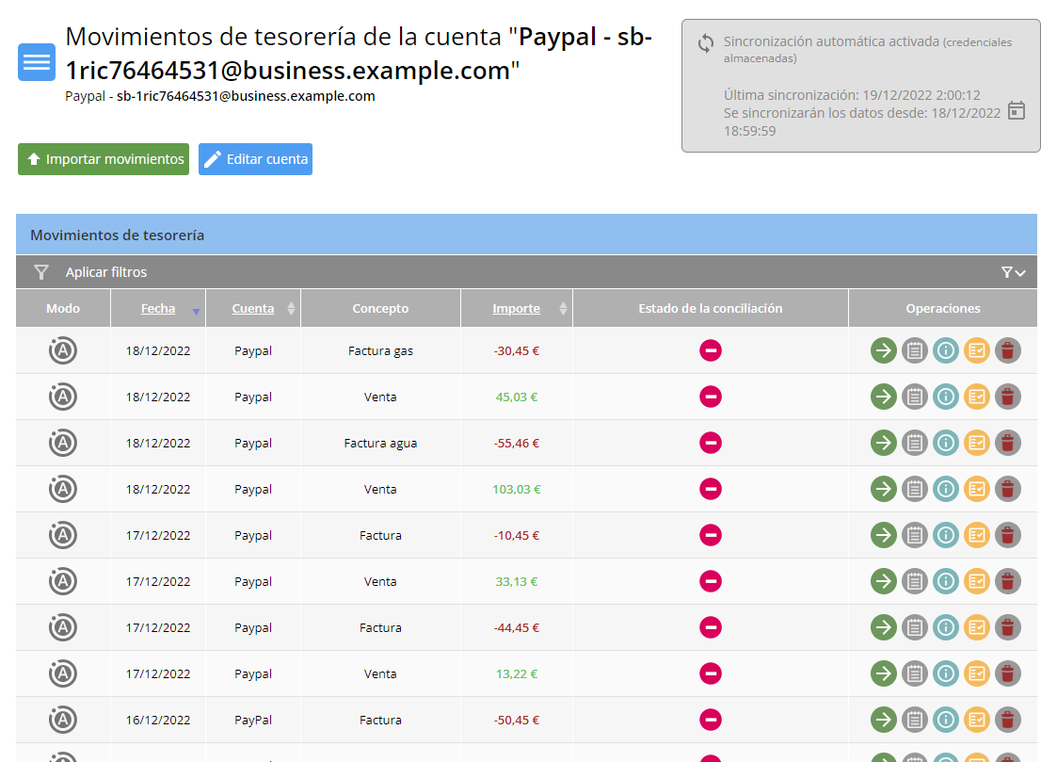
Task: Show info for the 103,03 € Venta
Action: coord(945,489)
